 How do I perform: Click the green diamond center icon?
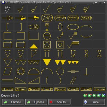pos(94,96)
